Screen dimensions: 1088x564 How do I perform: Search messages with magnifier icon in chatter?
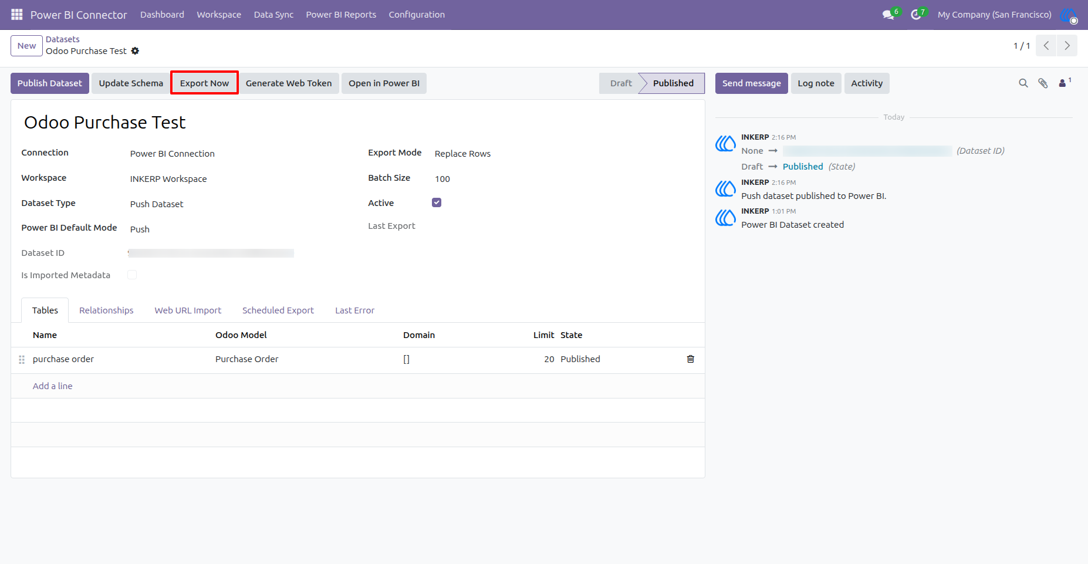(1023, 83)
